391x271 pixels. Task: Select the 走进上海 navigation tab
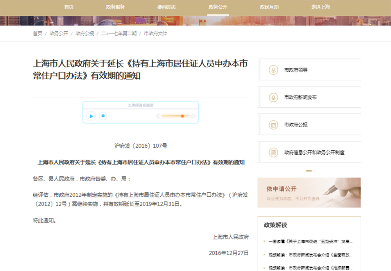point(321,7)
